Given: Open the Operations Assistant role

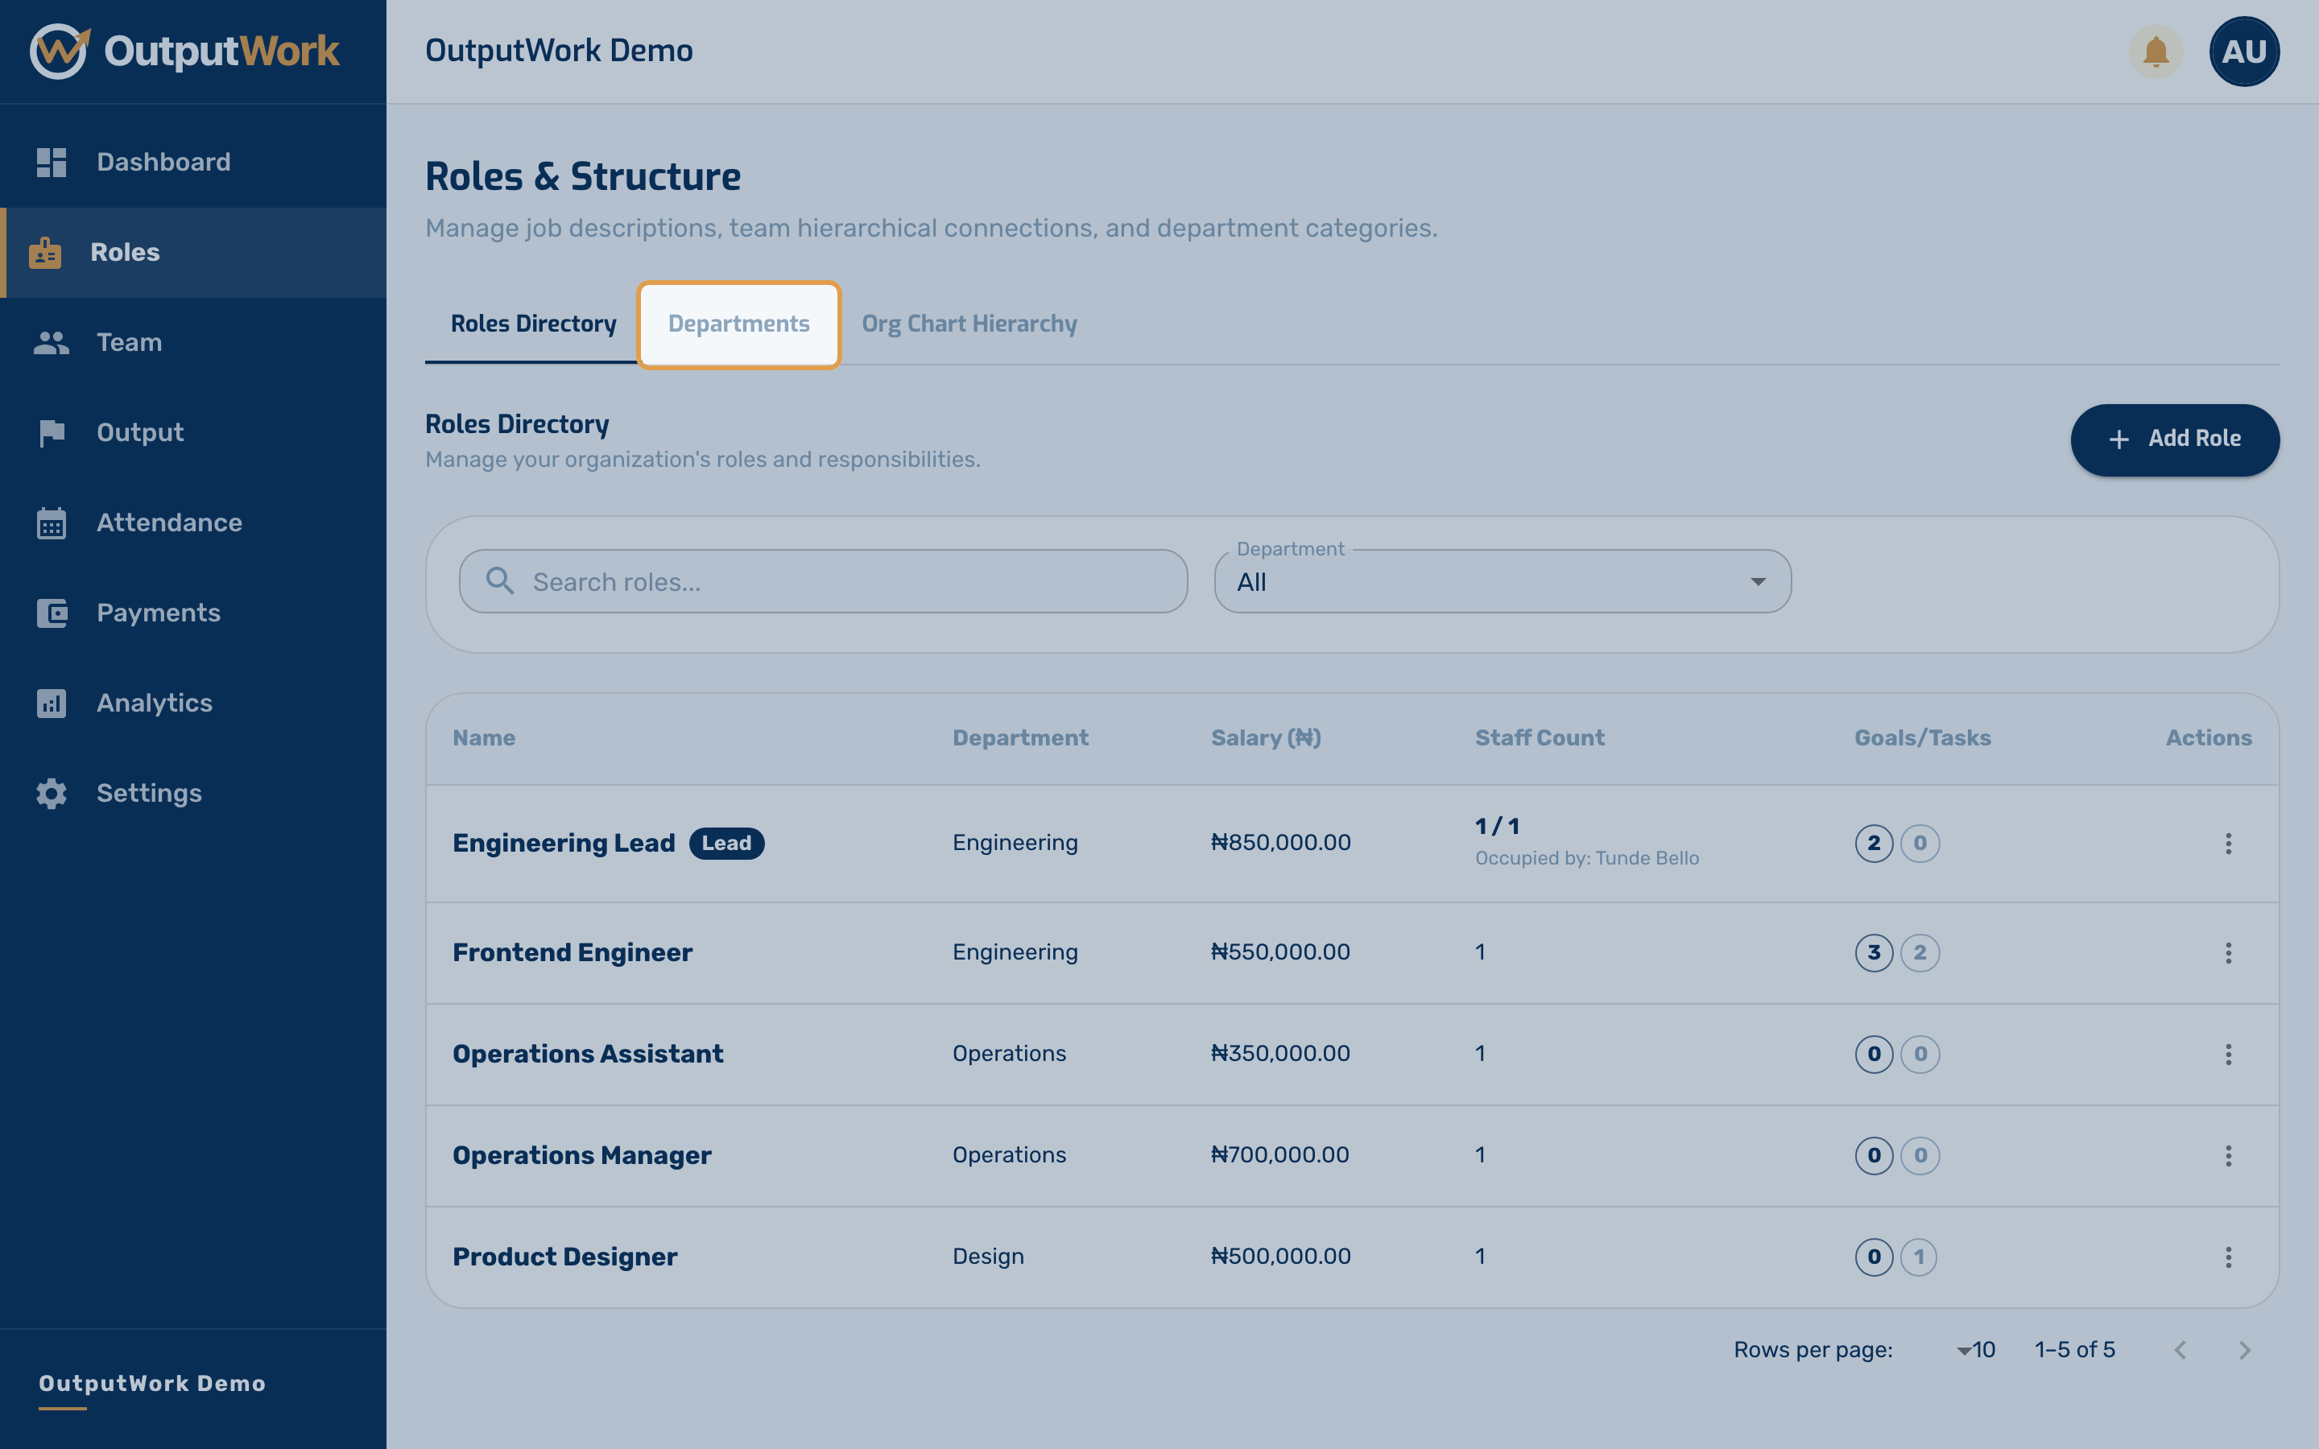Looking at the screenshot, I should (588, 1055).
